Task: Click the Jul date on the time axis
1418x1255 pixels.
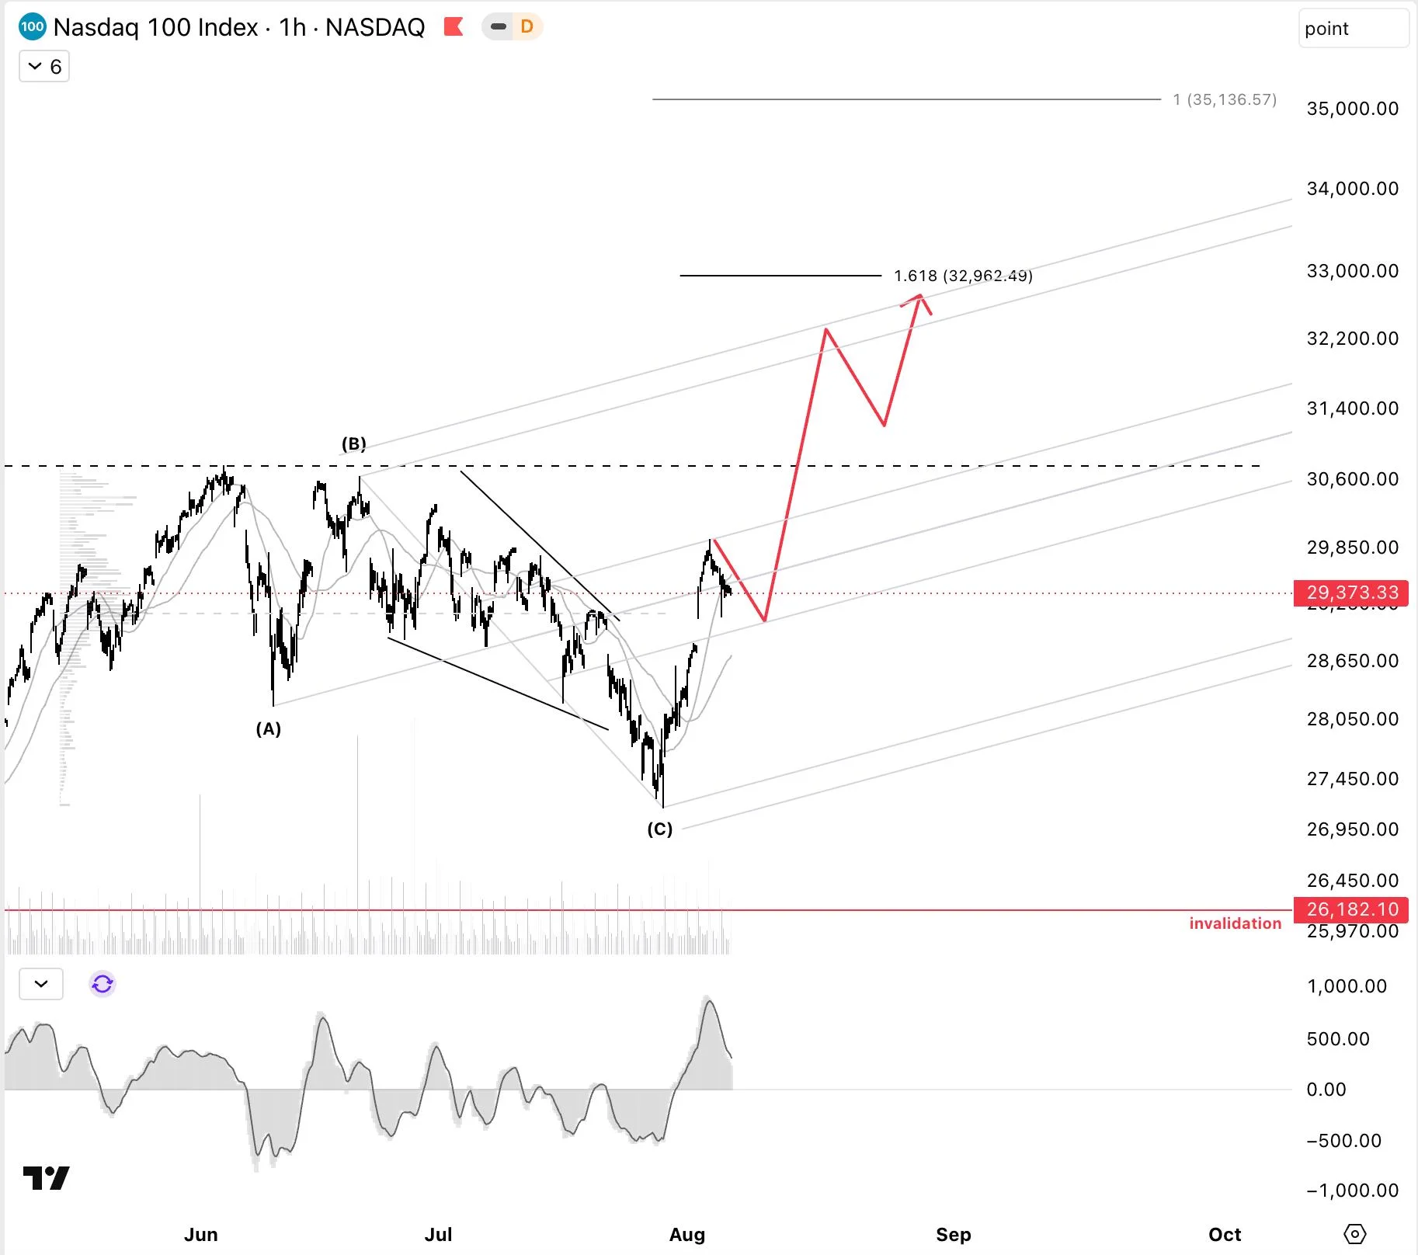Action: (439, 1235)
